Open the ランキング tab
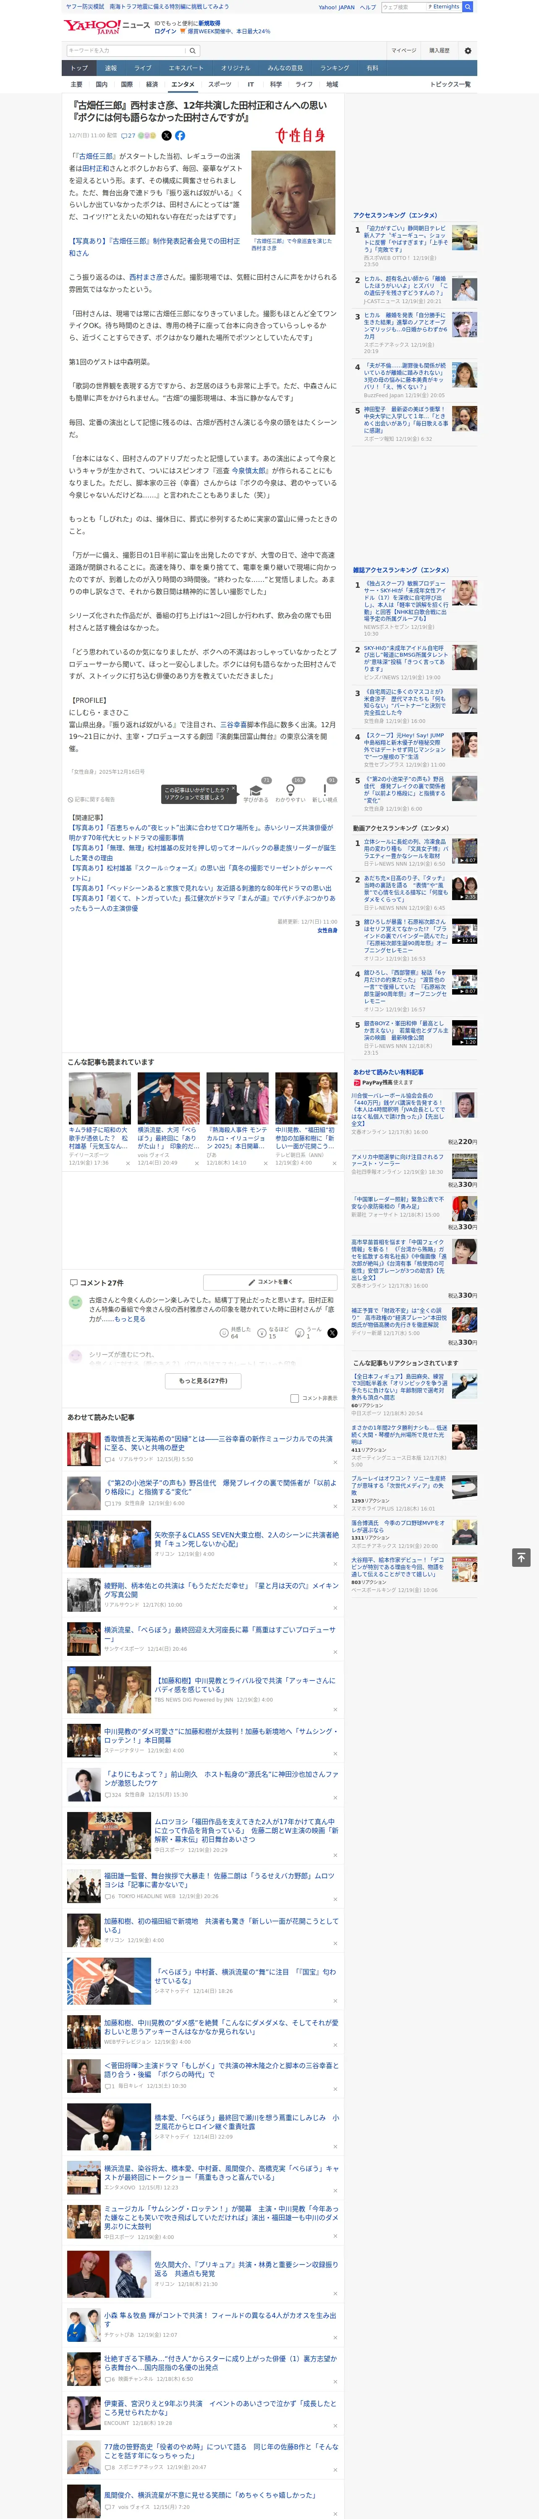The image size is (539, 2519). click(x=335, y=68)
